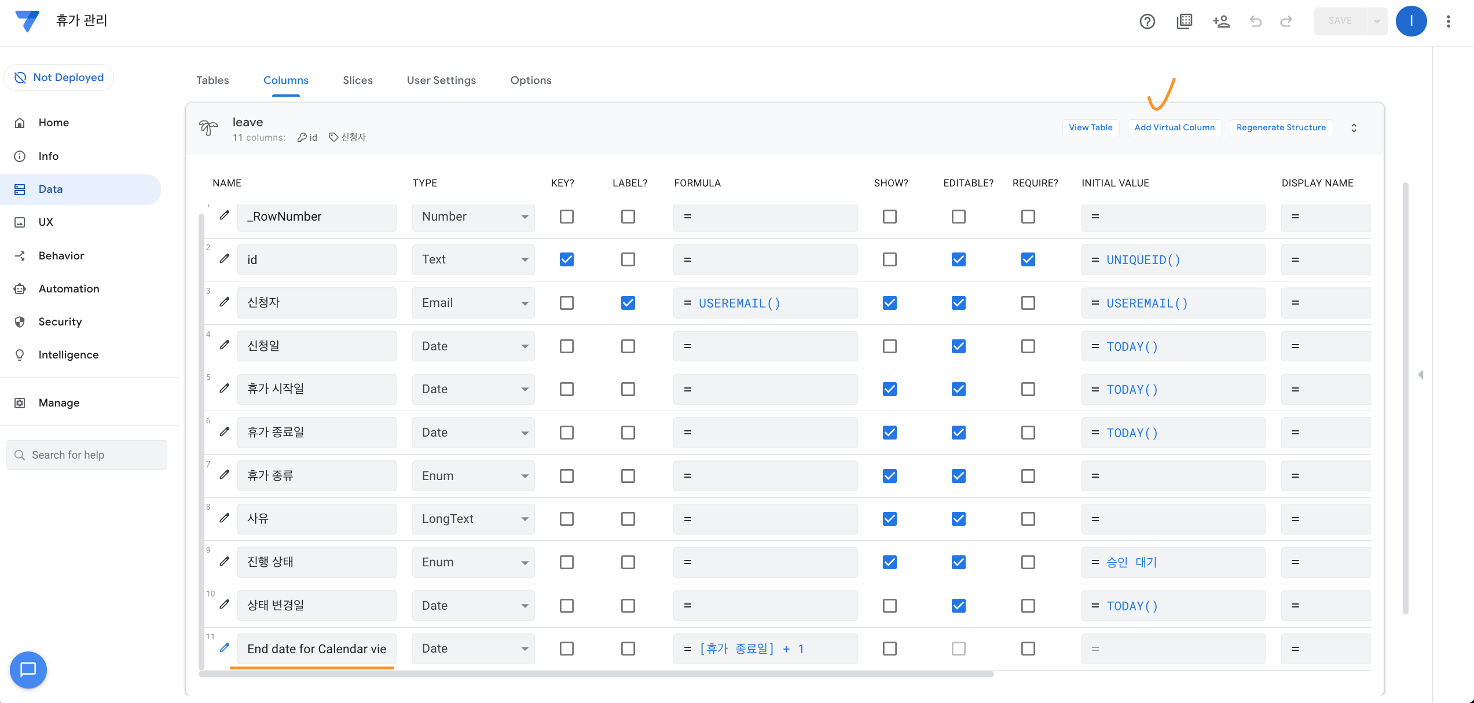1474x703 pixels.
Task: Switch to the Slices tab
Action: [357, 80]
